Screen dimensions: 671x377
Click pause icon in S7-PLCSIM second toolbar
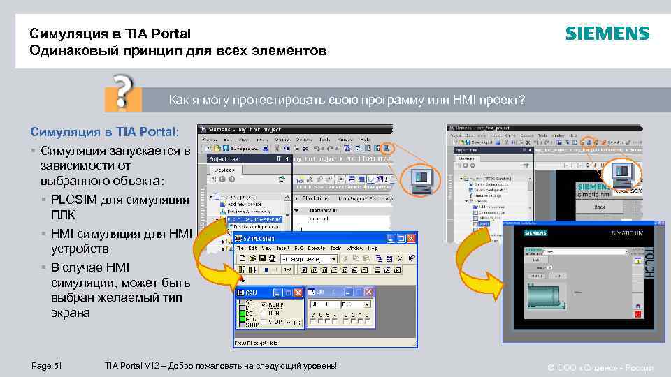coord(266,269)
